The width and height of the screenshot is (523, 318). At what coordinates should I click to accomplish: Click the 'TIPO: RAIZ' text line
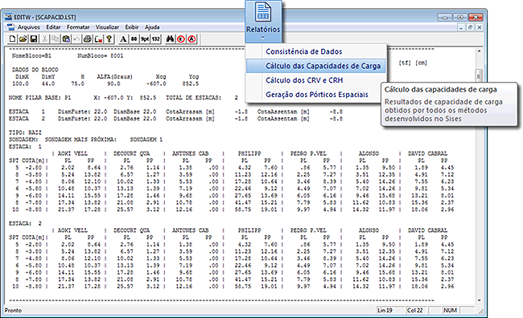coord(26,132)
